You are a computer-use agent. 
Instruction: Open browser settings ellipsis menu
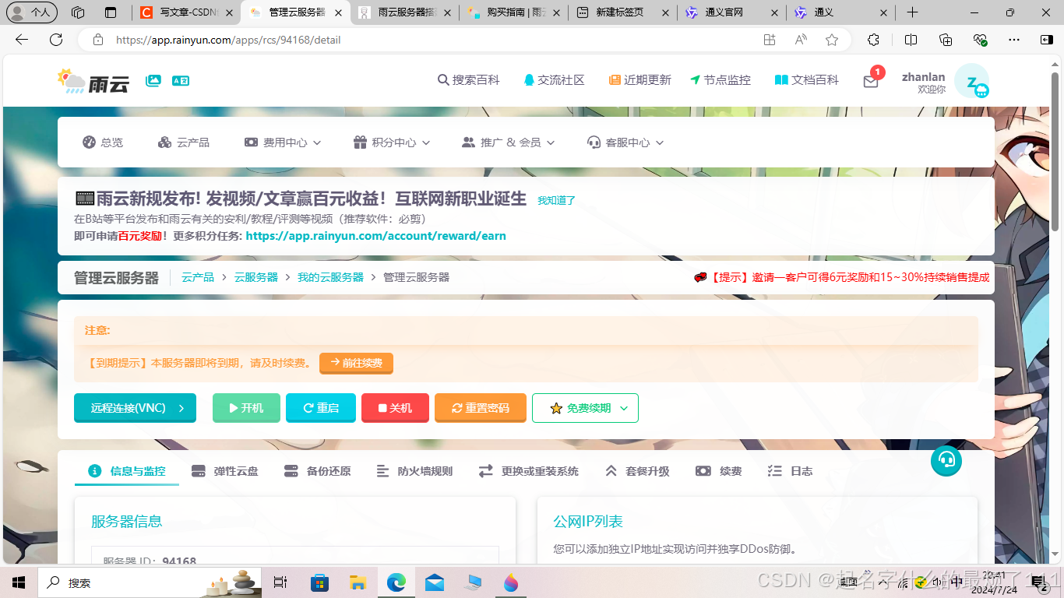point(1013,40)
